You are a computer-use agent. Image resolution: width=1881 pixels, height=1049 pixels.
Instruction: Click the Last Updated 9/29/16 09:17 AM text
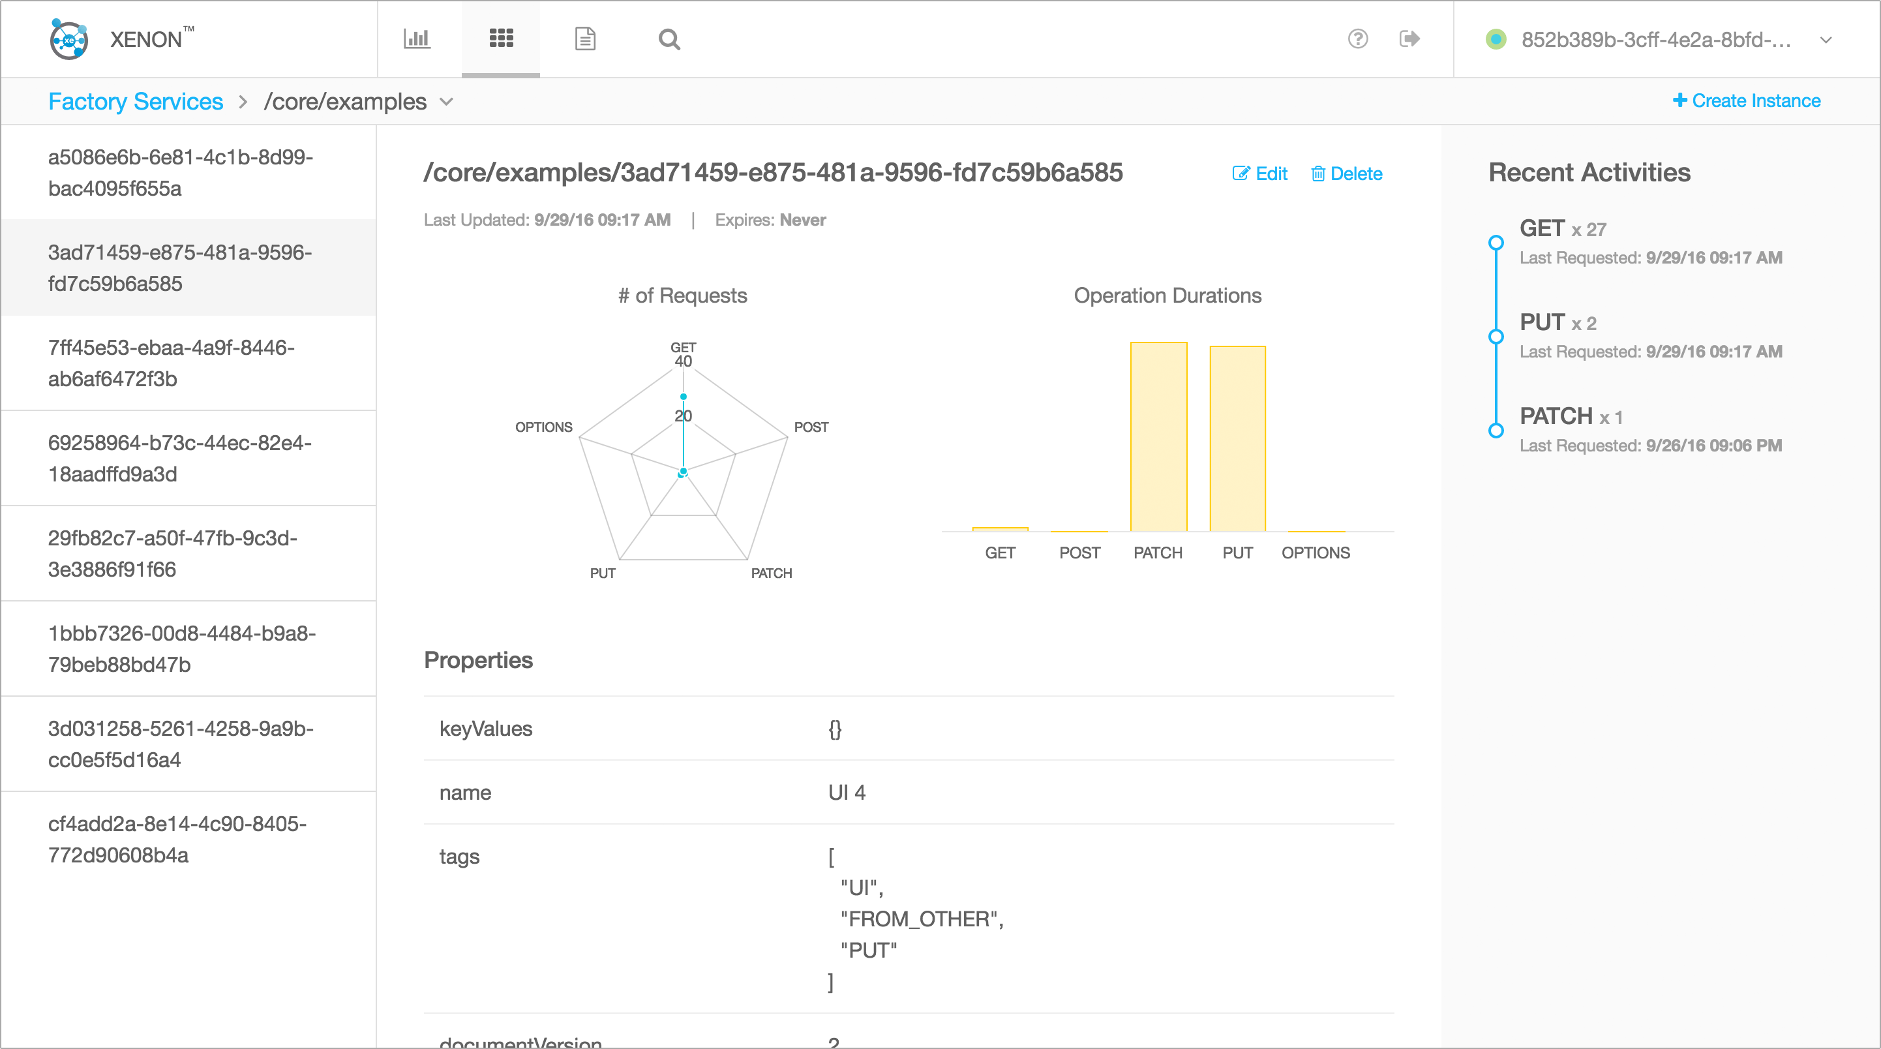click(548, 220)
